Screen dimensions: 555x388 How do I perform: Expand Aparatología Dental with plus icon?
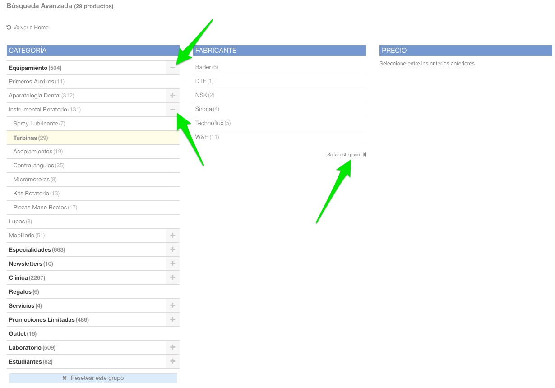pos(172,96)
